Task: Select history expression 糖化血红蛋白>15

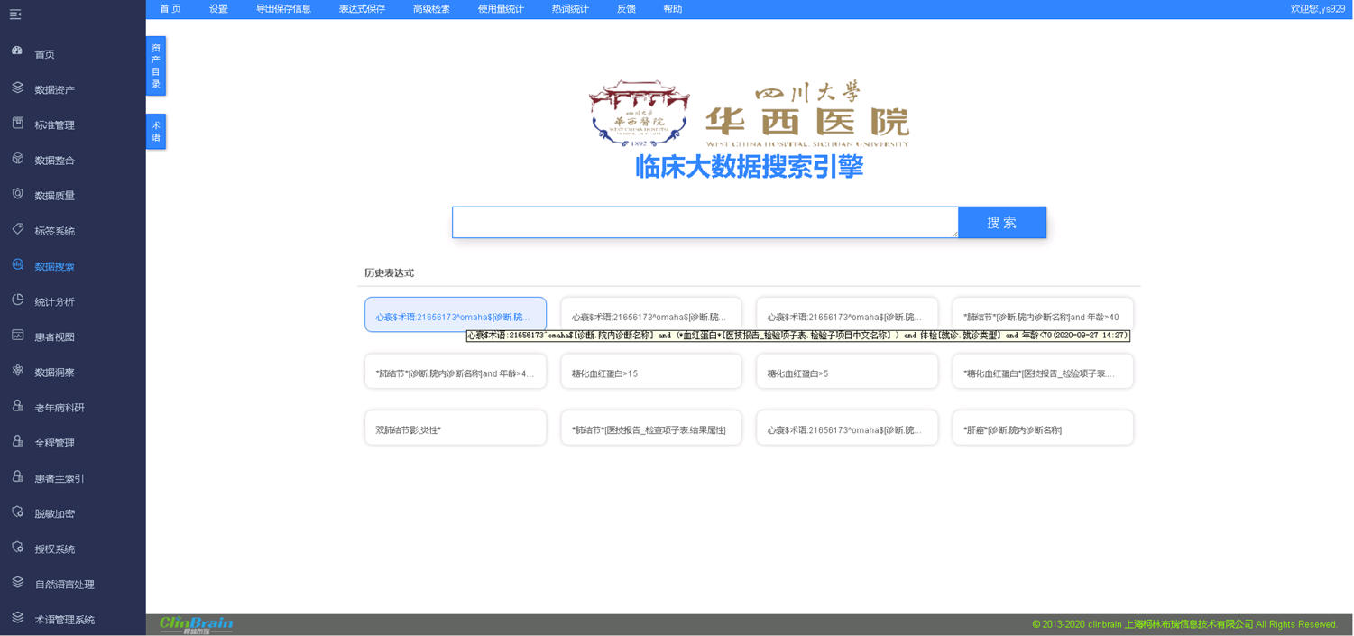Action: [651, 372]
